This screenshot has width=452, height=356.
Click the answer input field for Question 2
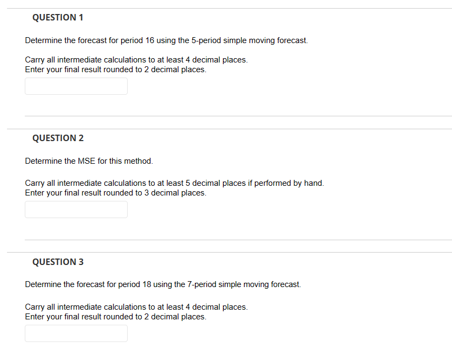(75, 209)
